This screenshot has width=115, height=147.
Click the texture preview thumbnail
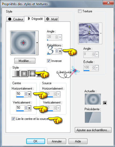(89, 33)
